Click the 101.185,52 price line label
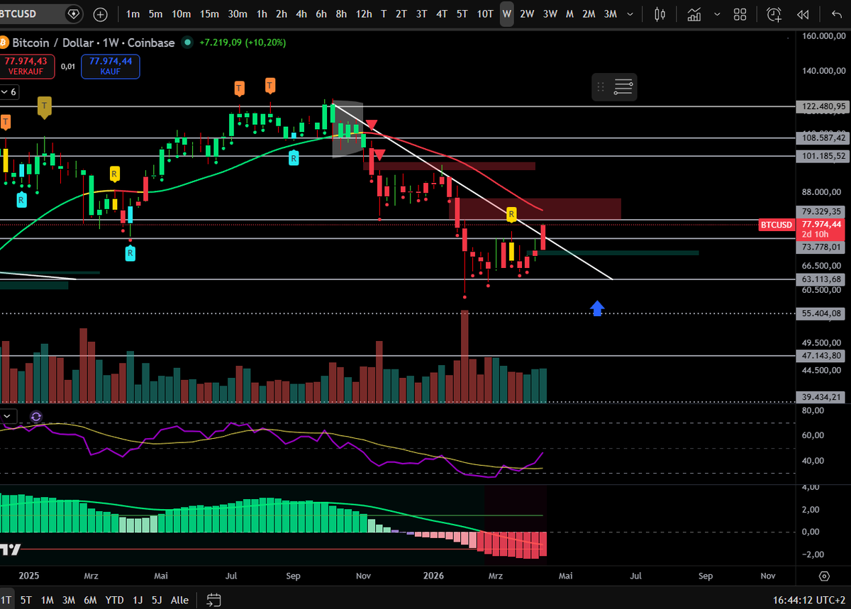Viewport: 851px width, 609px height. pyautogui.click(x=823, y=155)
